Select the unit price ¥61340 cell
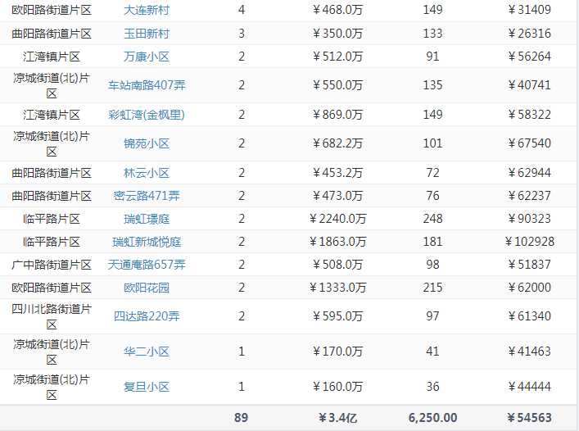 point(530,316)
